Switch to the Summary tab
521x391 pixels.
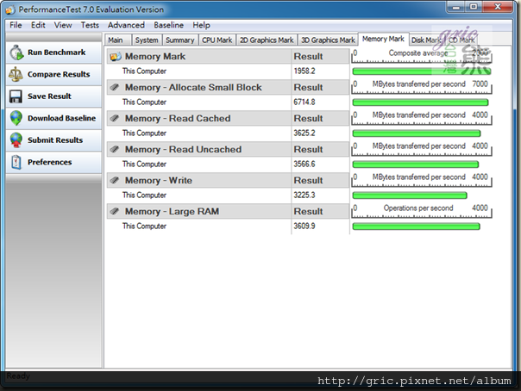point(179,40)
